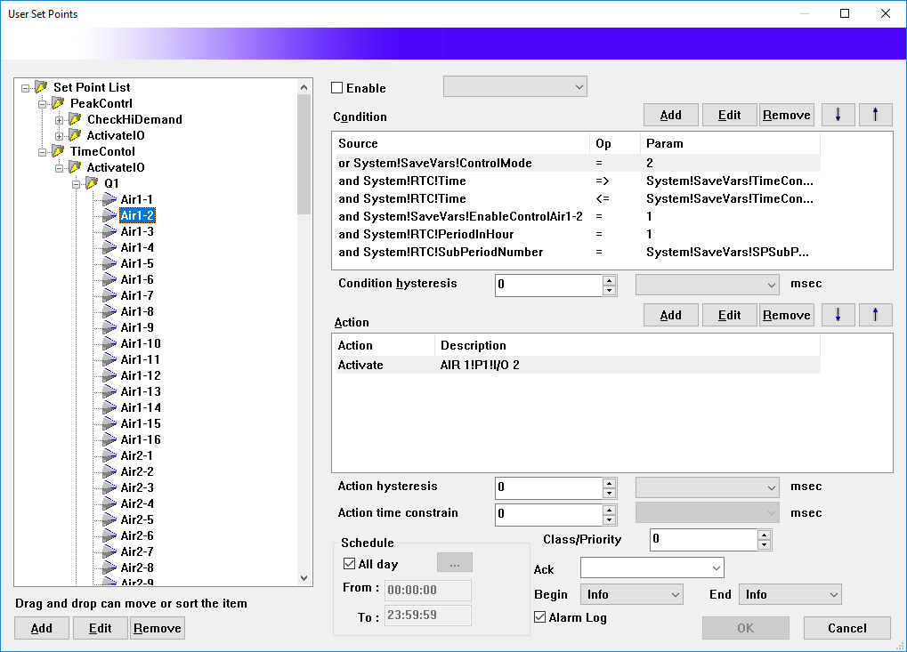Uncheck the All day schedule checkbox
The image size is (907, 652).
[349, 564]
